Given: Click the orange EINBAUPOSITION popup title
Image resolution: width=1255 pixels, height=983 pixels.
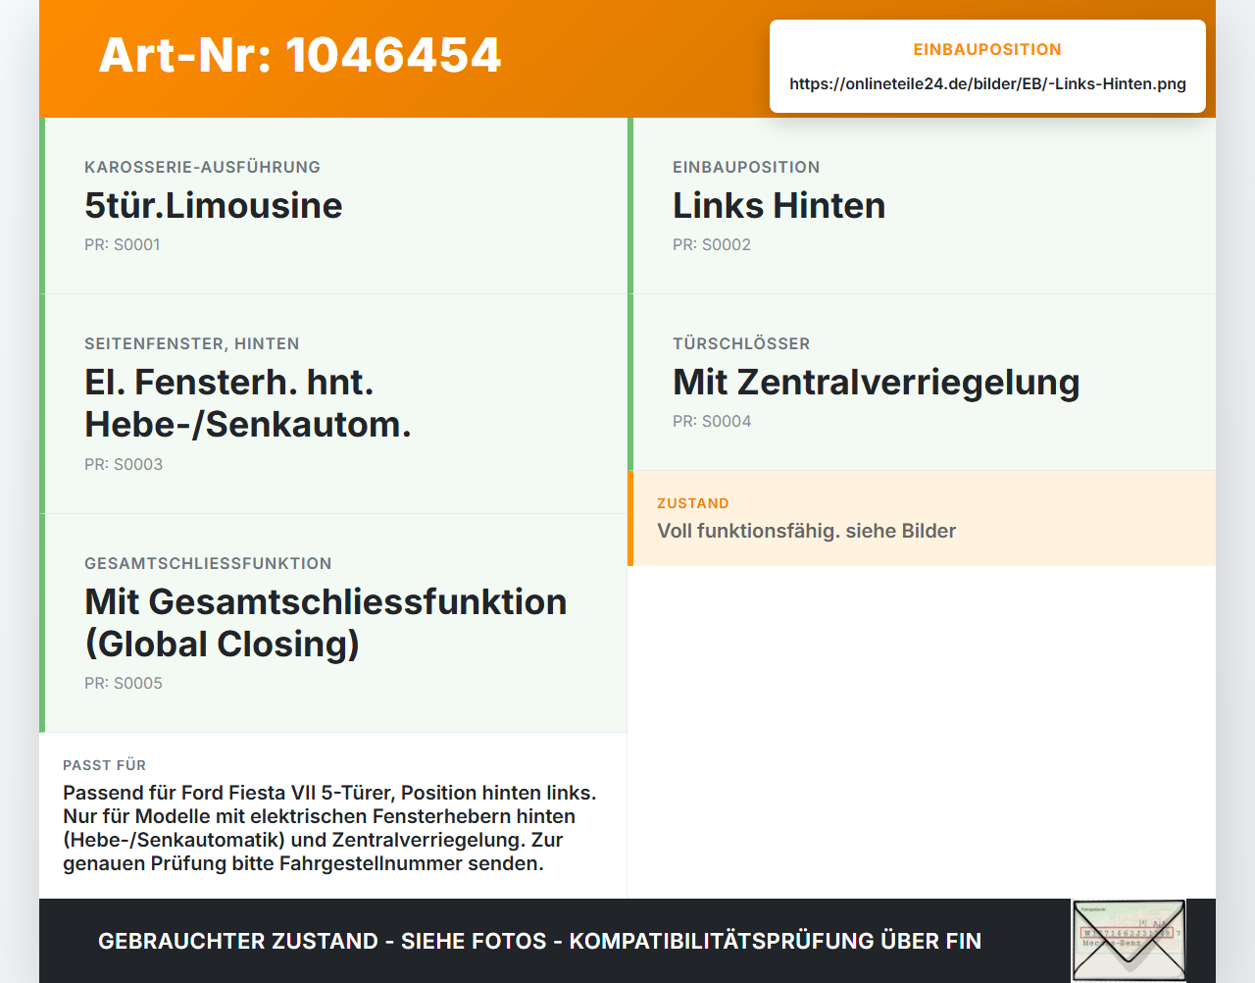Looking at the screenshot, I should [987, 49].
